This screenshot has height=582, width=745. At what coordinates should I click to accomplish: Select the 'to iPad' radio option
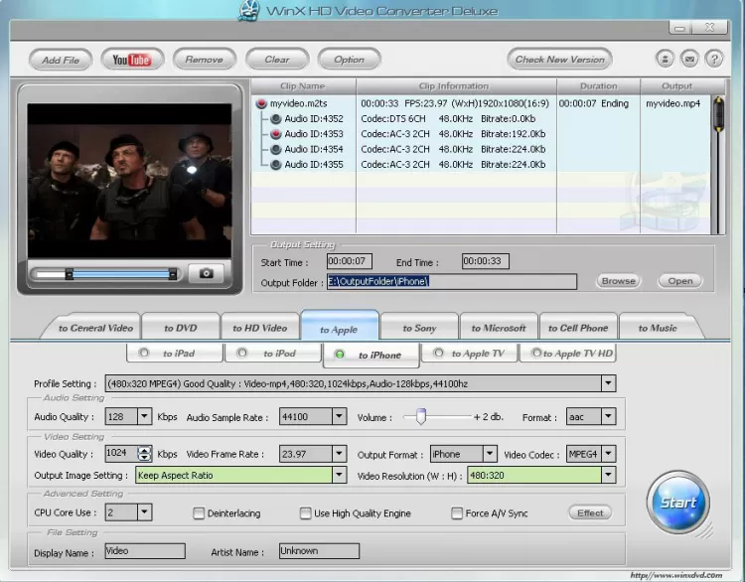coord(142,354)
